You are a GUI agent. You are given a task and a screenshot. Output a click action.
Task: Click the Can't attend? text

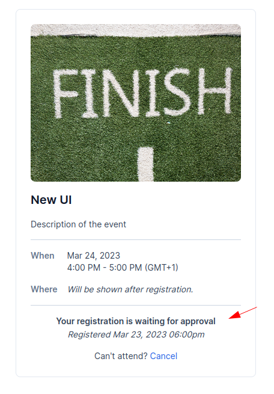121,356
